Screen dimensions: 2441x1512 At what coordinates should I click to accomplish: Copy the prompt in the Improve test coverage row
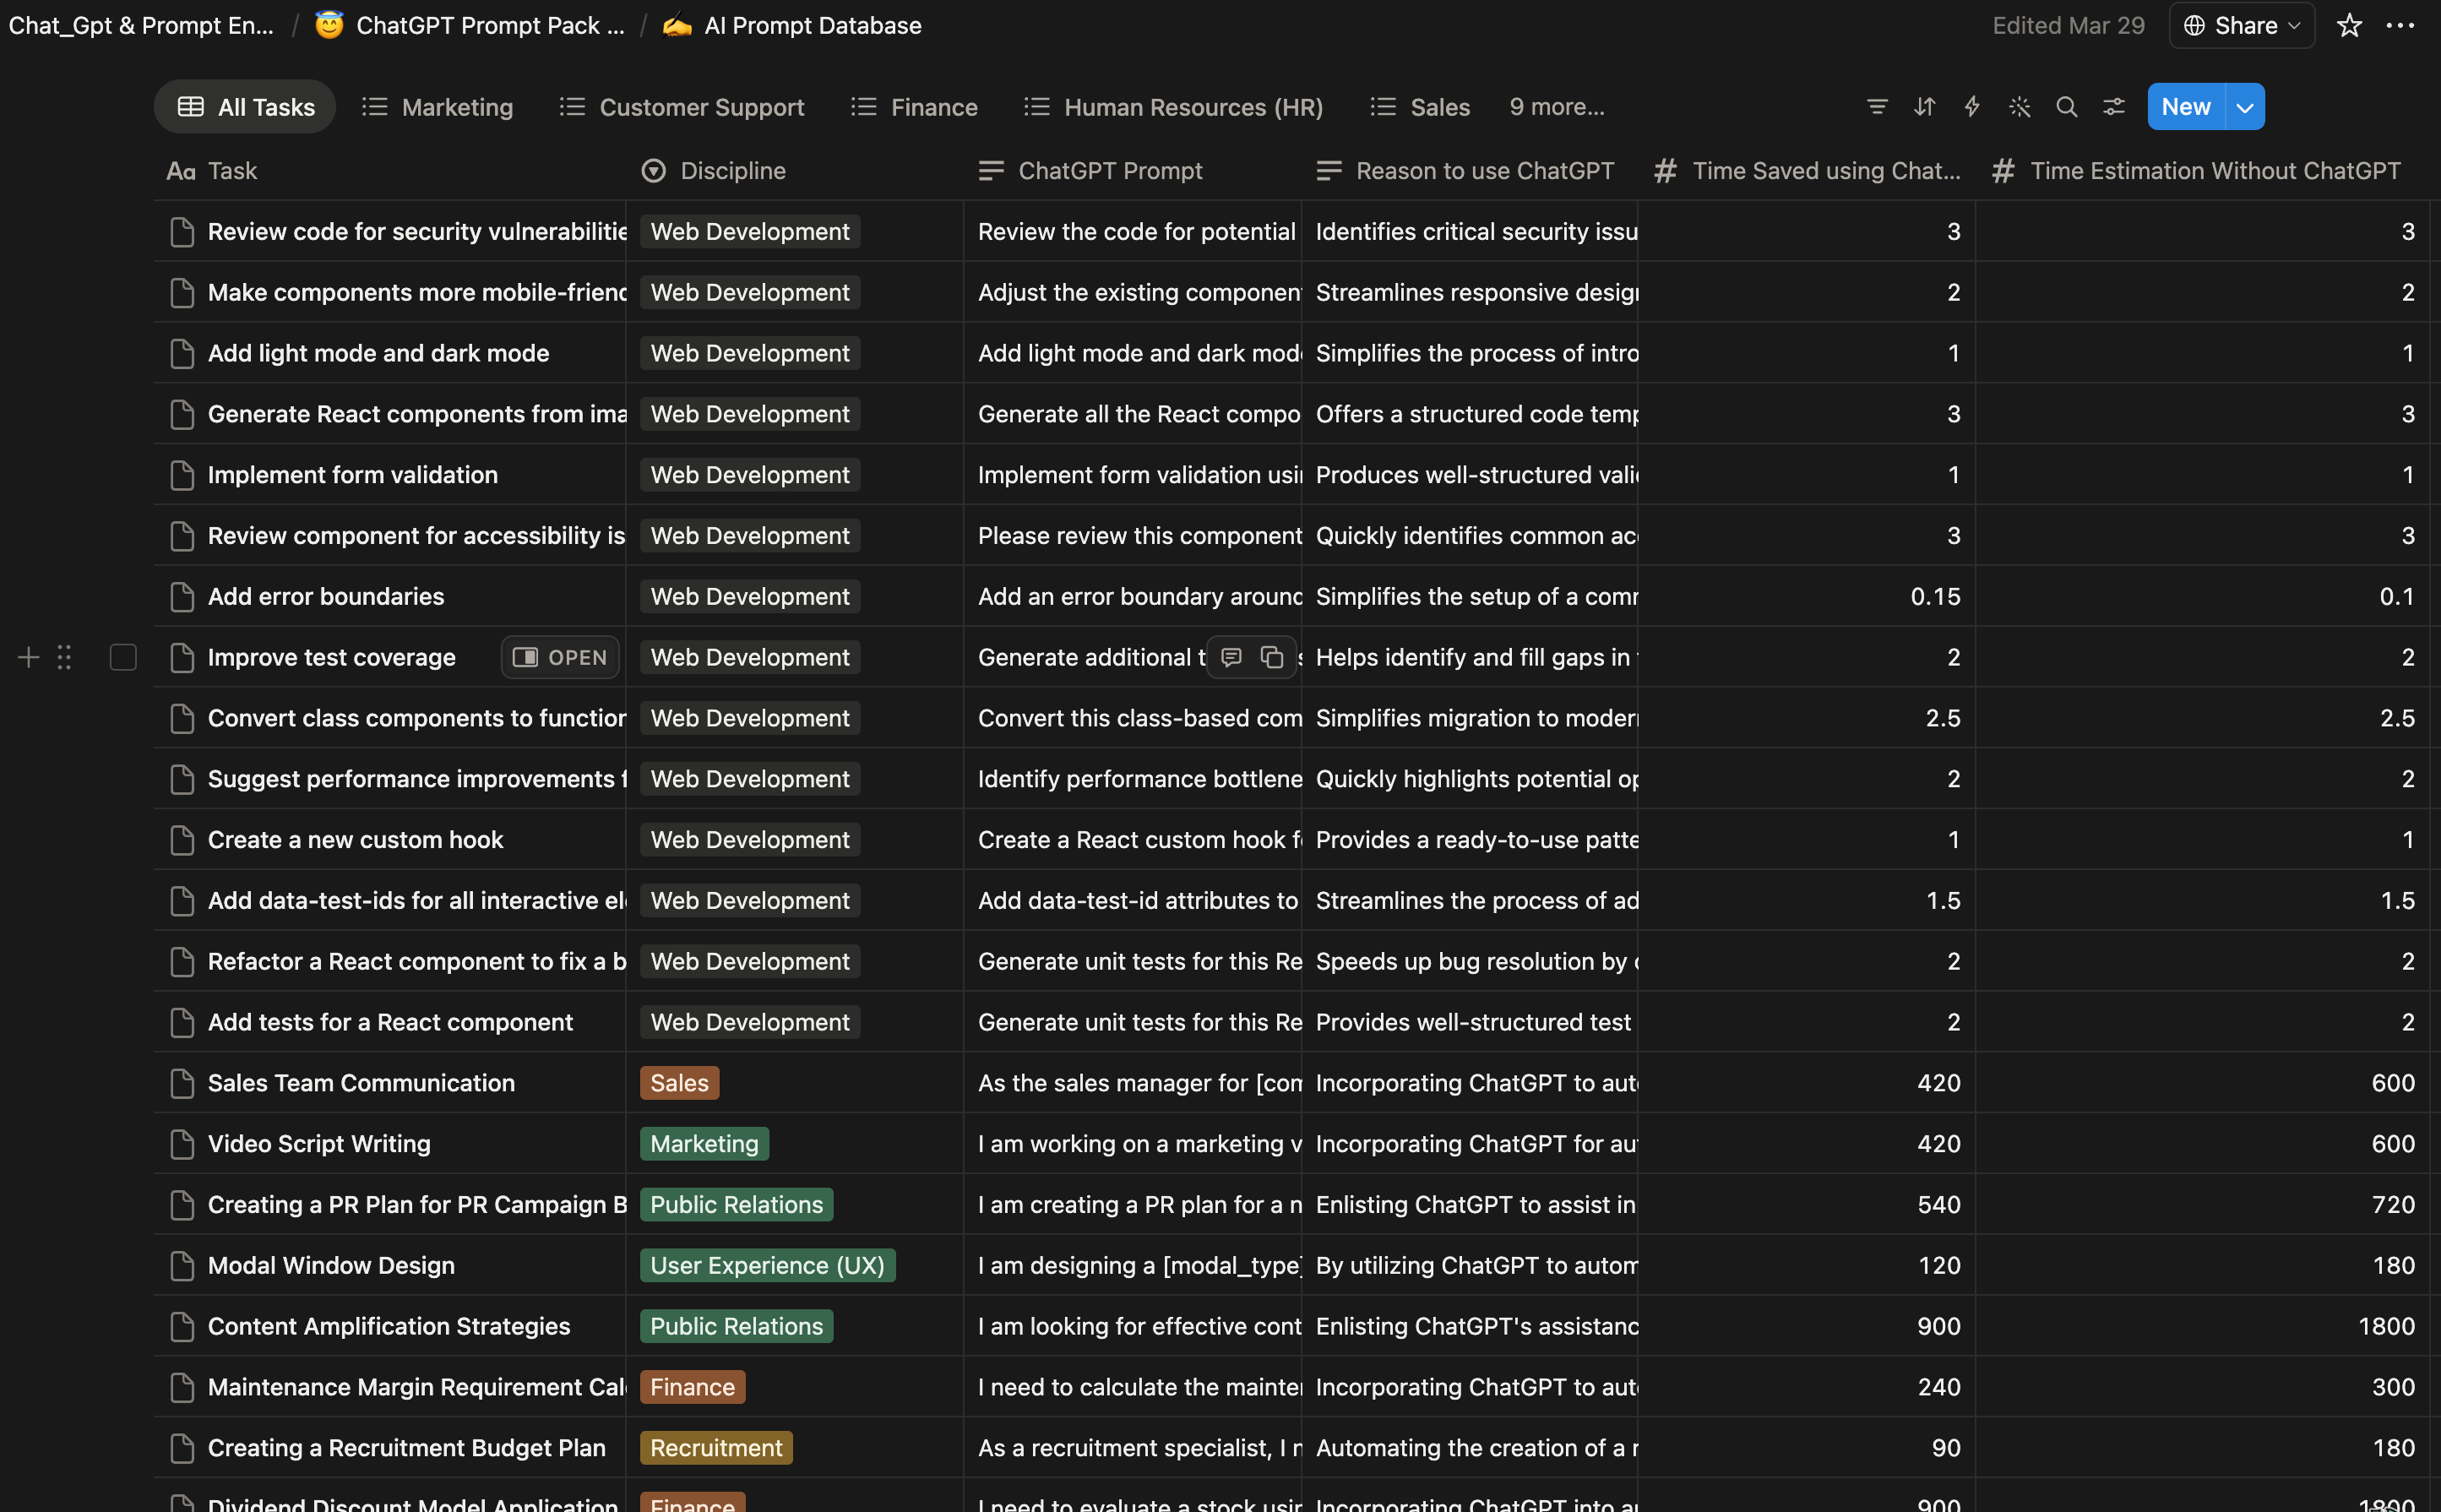pos(1272,657)
